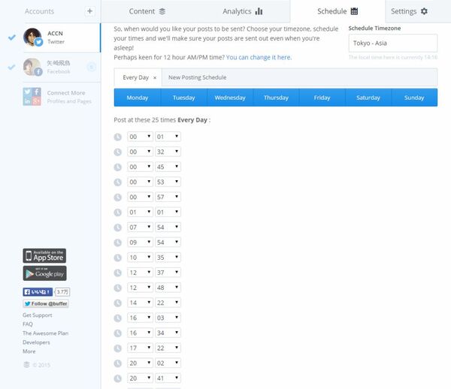Open the Developers link

point(36,342)
